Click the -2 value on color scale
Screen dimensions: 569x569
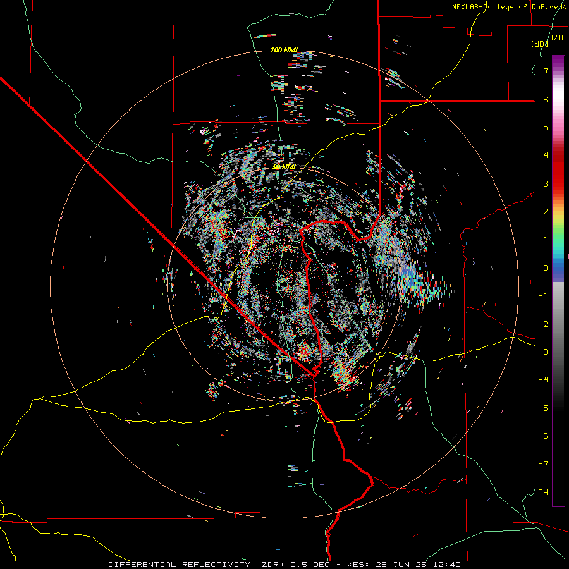pos(543,324)
